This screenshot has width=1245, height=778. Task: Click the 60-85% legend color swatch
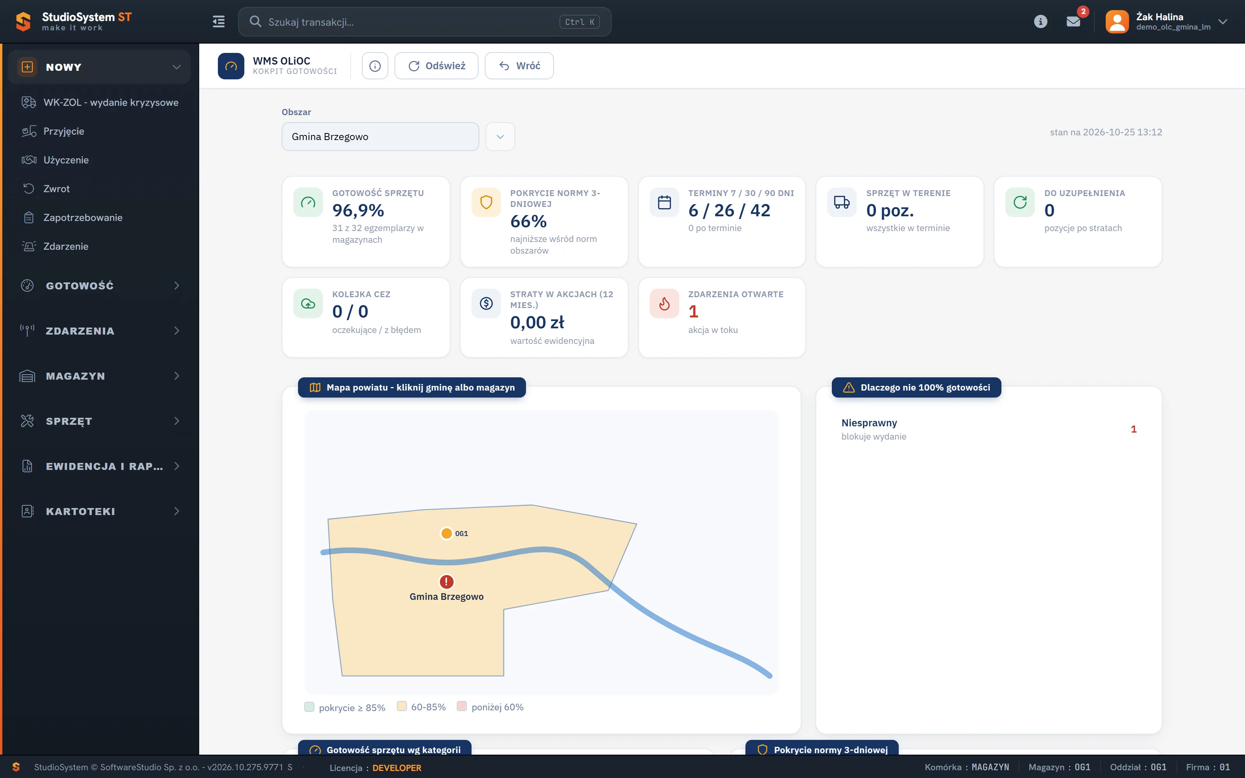[x=402, y=706]
